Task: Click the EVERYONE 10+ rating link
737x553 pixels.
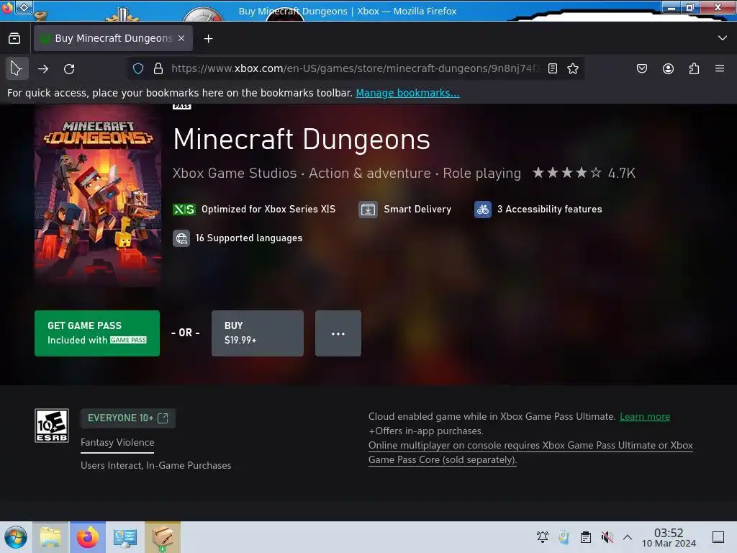Action: pyautogui.click(x=128, y=418)
